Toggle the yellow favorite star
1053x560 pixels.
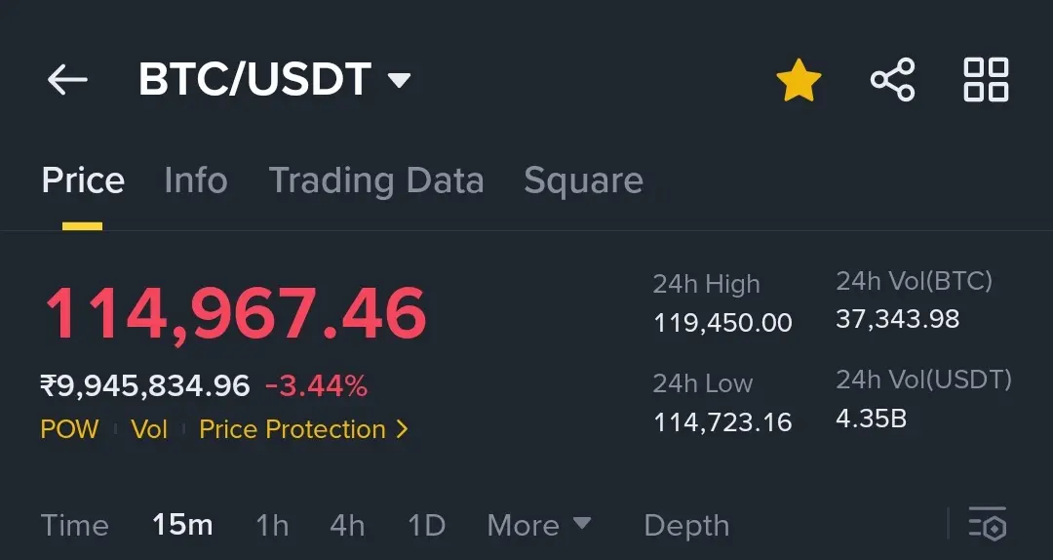[799, 80]
